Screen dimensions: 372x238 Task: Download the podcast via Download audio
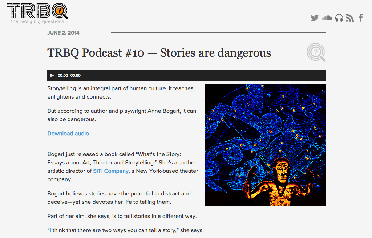[x=68, y=134]
